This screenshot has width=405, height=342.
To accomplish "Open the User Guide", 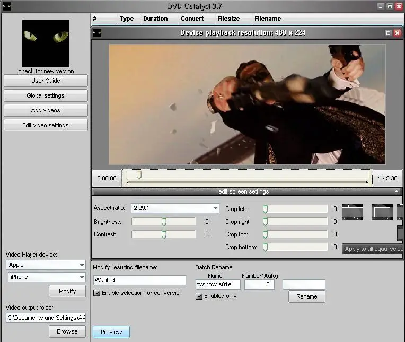I will [46, 81].
